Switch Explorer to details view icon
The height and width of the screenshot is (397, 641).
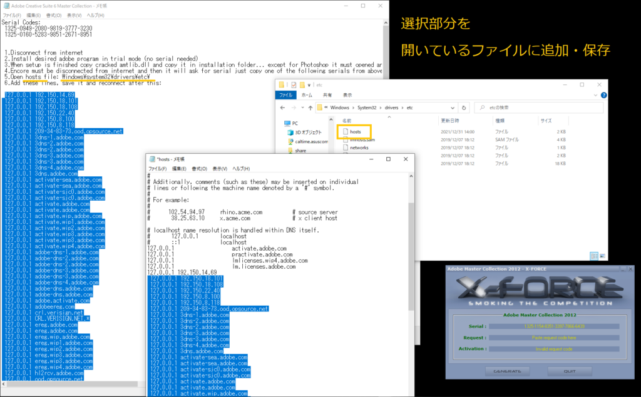point(594,256)
